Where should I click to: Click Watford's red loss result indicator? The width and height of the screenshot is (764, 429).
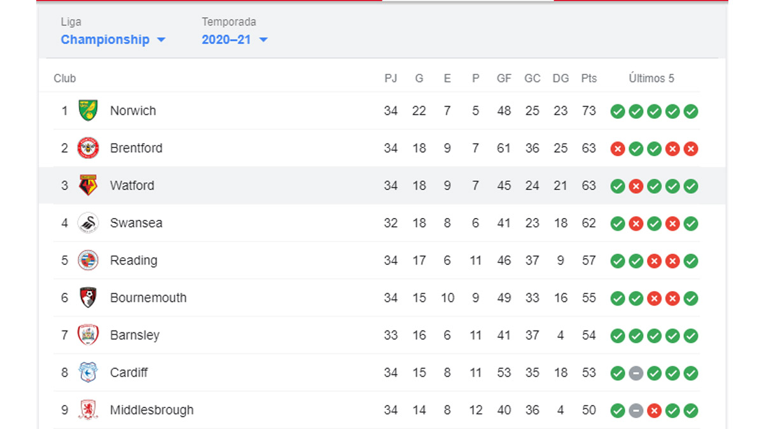636,186
